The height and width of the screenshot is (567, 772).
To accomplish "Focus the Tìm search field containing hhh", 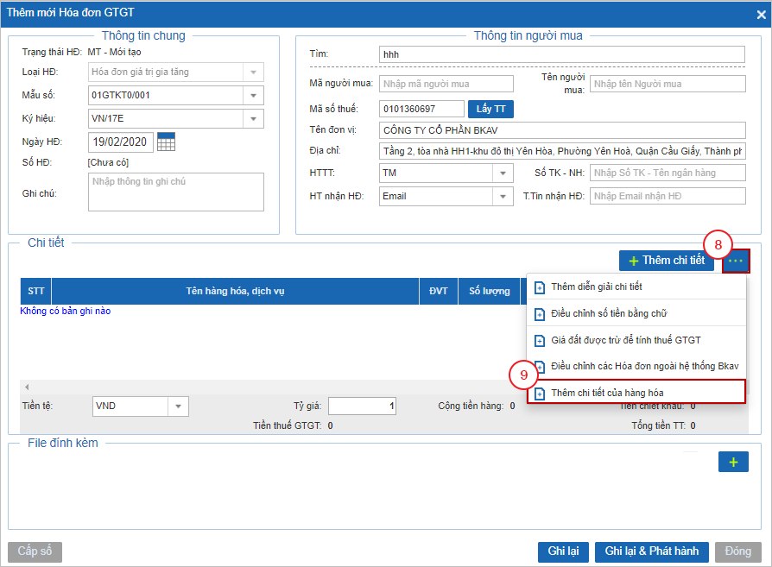I will 562,54.
